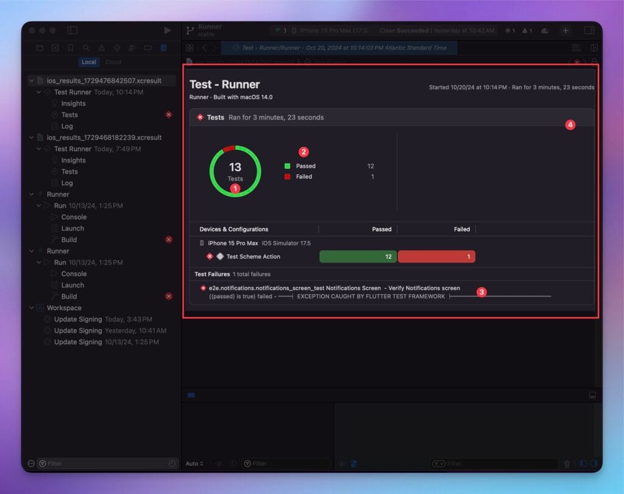The width and height of the screenshot is (624, 494).
Task: Open the Auto variables view dropdown
Action: coord(194,464)
